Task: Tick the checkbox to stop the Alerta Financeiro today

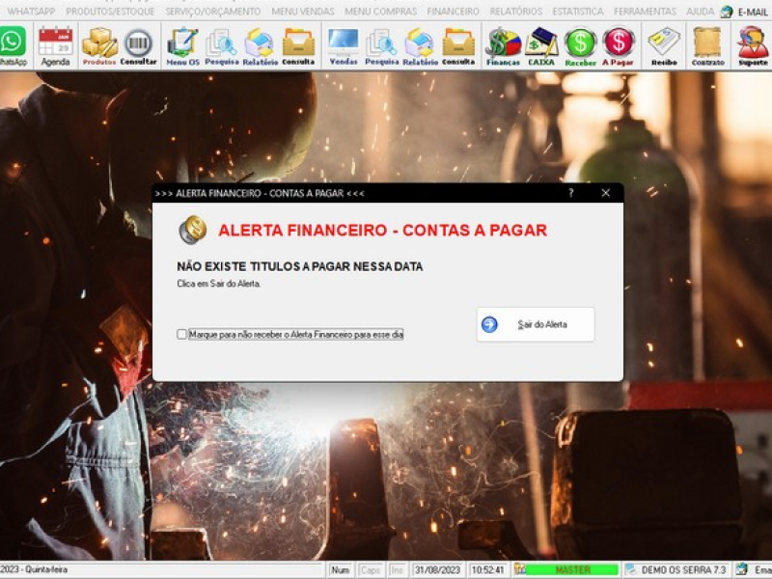Action: [x=181, y=334]
